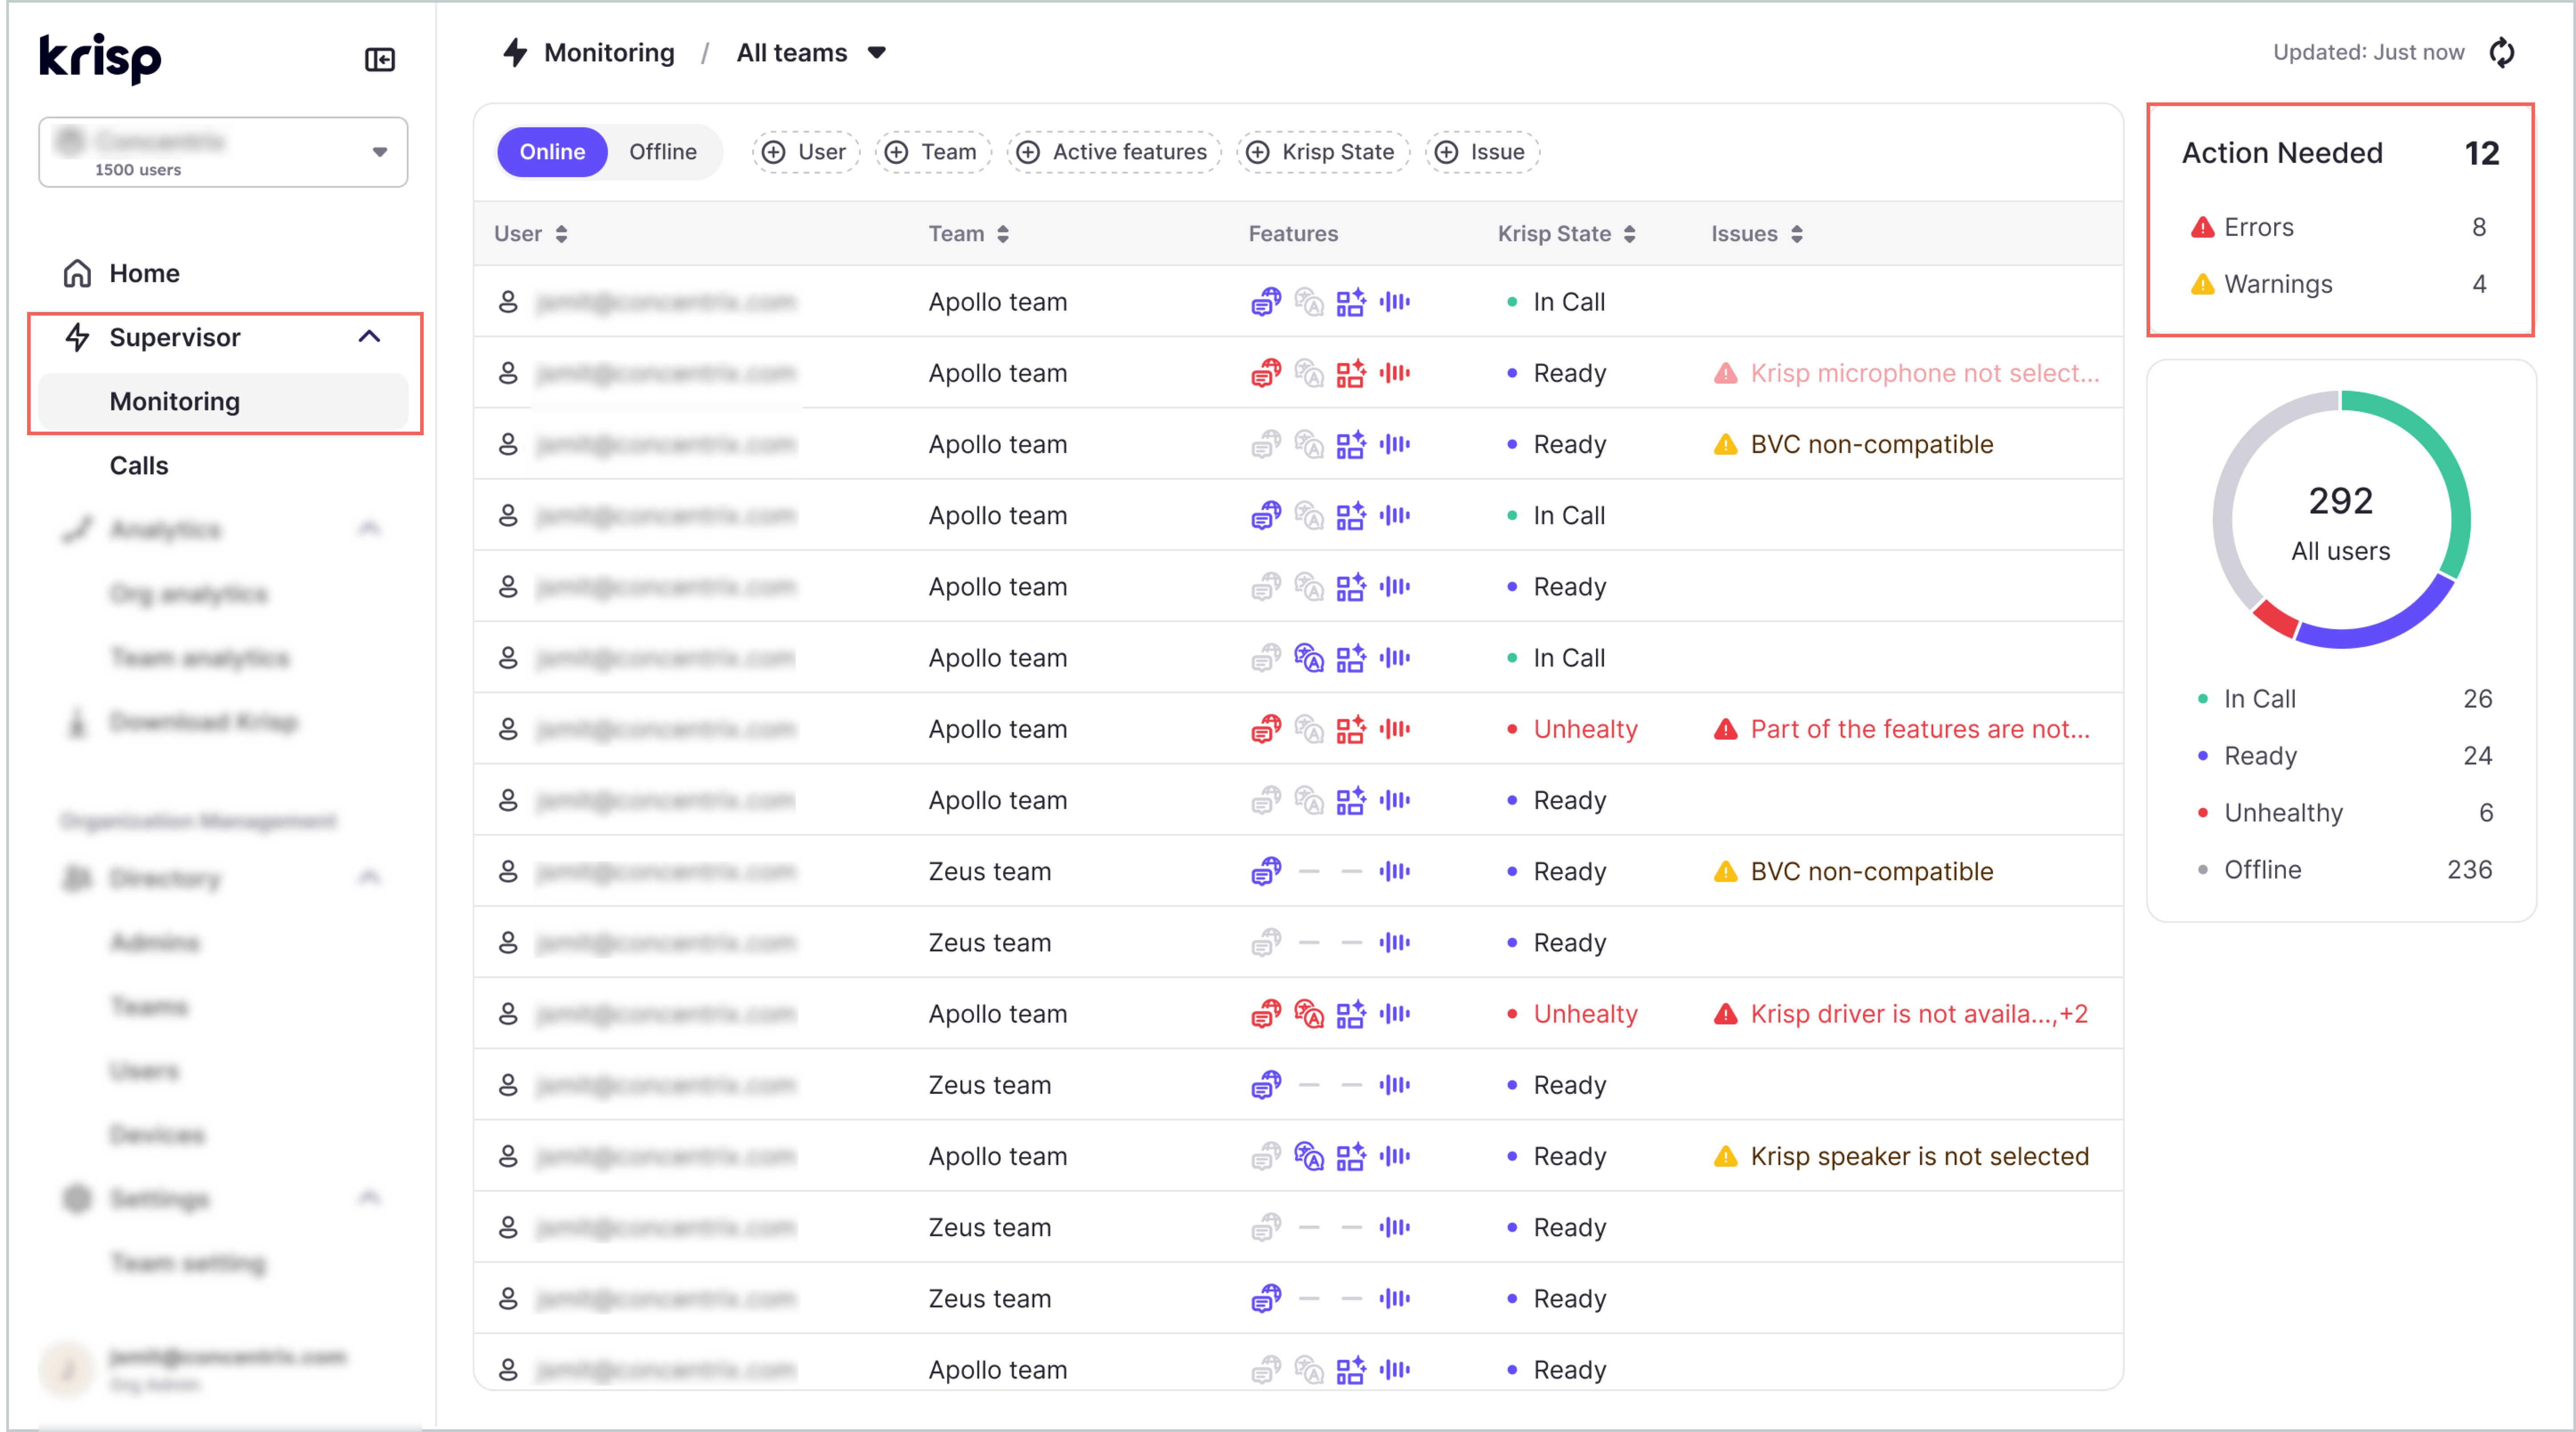Collapse the Supervisor section chevron
The width and height of the screenshot is (2576, 1432).
tap(369, 337)
